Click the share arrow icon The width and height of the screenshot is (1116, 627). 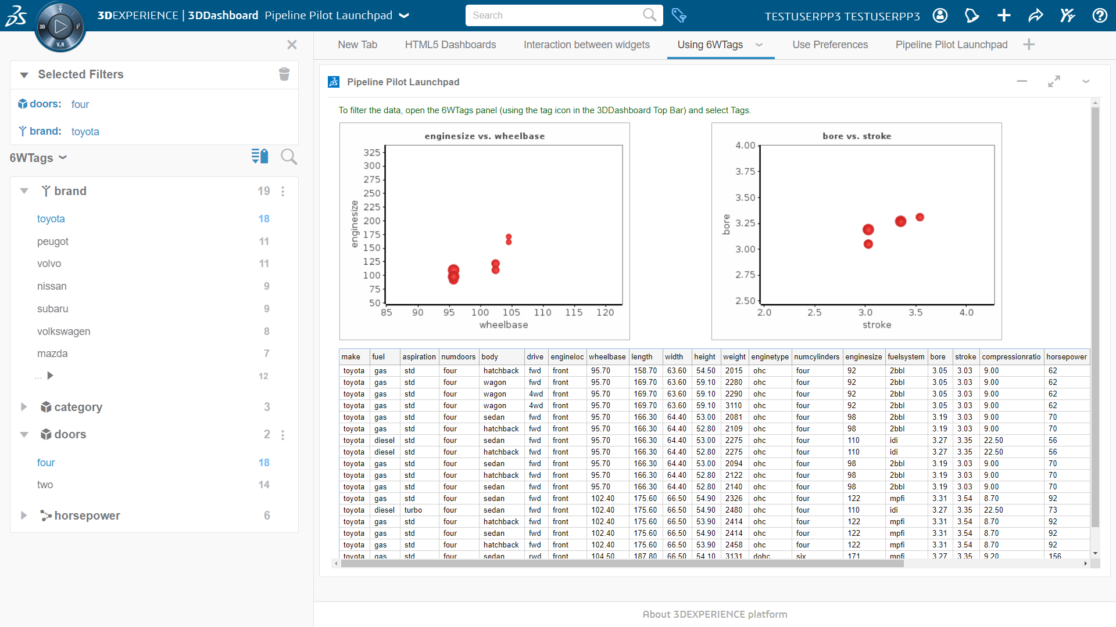[x=1036, y=16]
